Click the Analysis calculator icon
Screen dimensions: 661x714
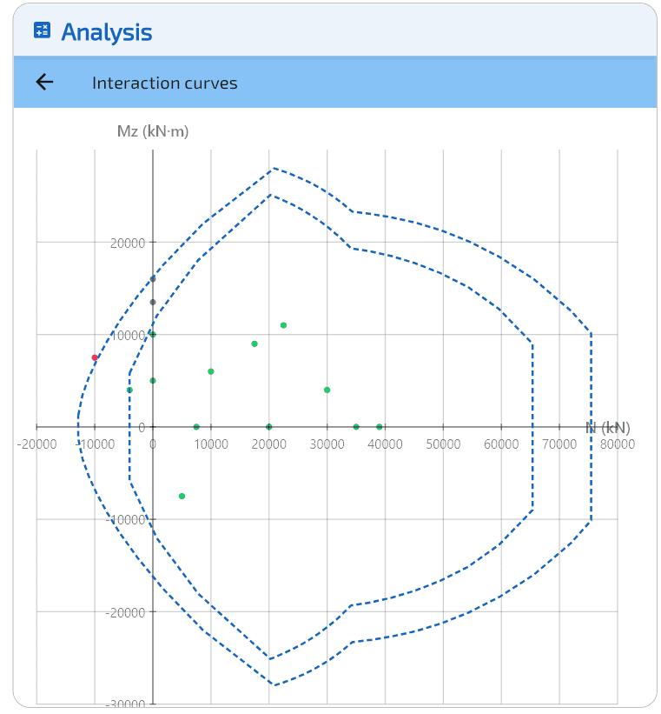click(x=42, y=31)
